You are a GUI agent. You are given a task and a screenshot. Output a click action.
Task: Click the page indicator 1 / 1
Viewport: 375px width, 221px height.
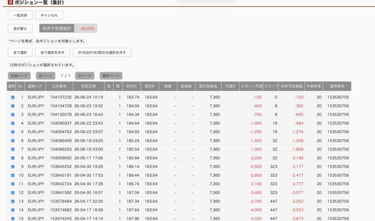(66, 75)
